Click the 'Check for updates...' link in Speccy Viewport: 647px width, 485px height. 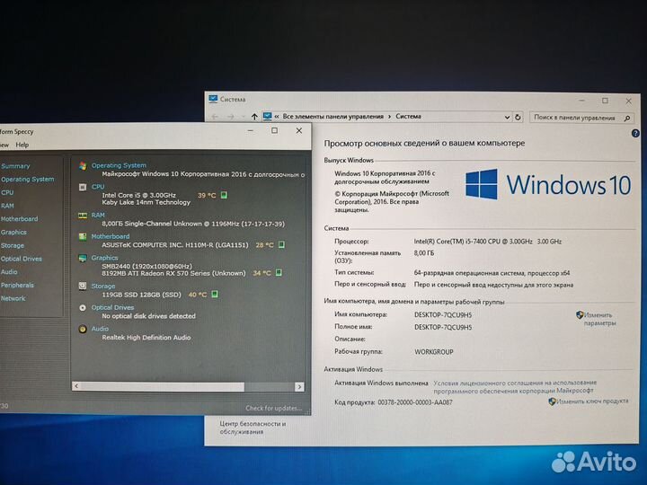pyautogui.click(x=273, y=408)
